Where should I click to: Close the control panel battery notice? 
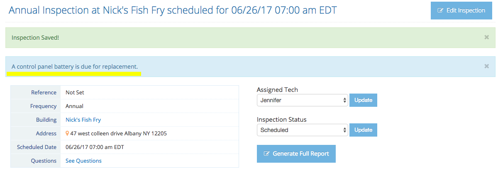(x=487, y=66)
